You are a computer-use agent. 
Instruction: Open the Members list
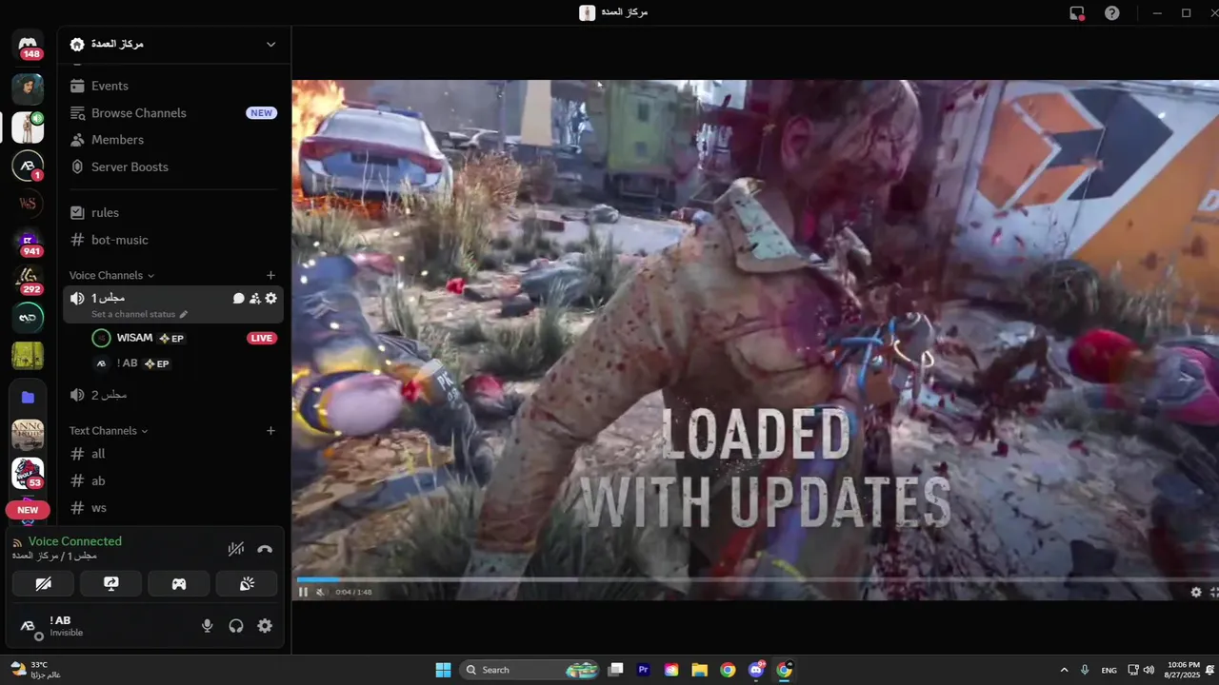(173, 140)
